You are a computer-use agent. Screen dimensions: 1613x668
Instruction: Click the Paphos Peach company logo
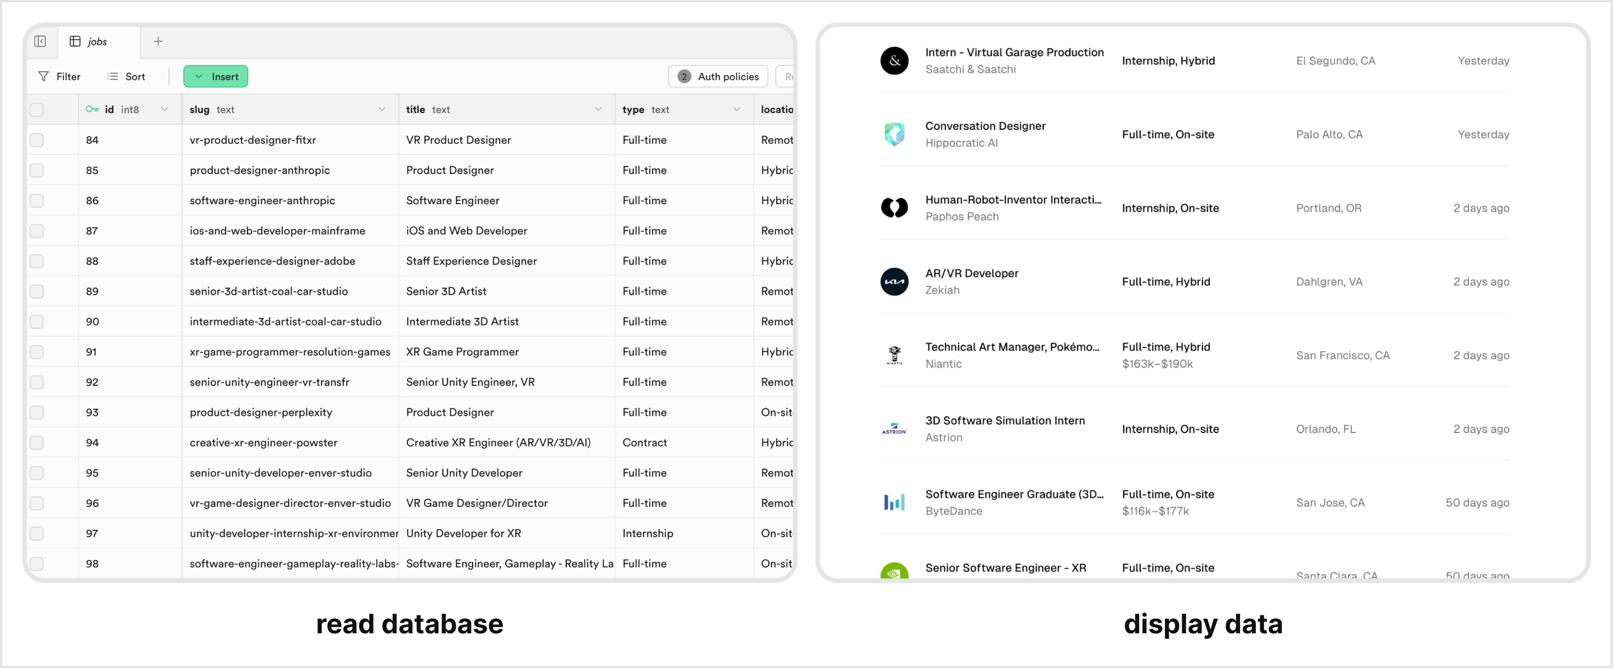coord(893,208)
